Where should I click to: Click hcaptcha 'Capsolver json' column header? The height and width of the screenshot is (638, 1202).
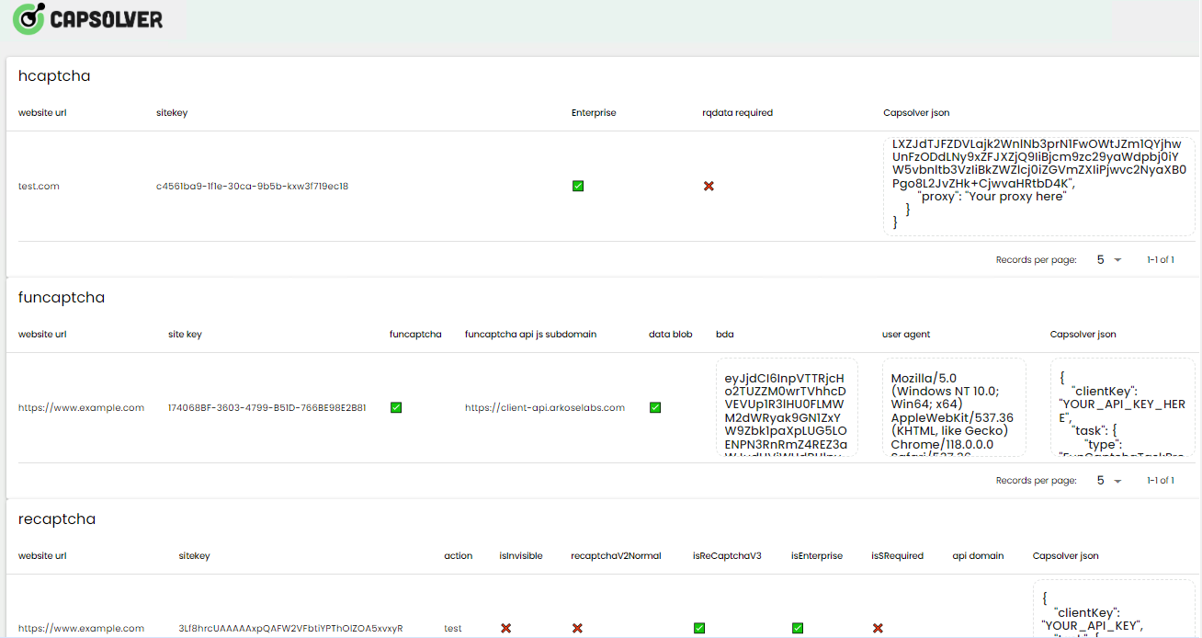point(916,113)
